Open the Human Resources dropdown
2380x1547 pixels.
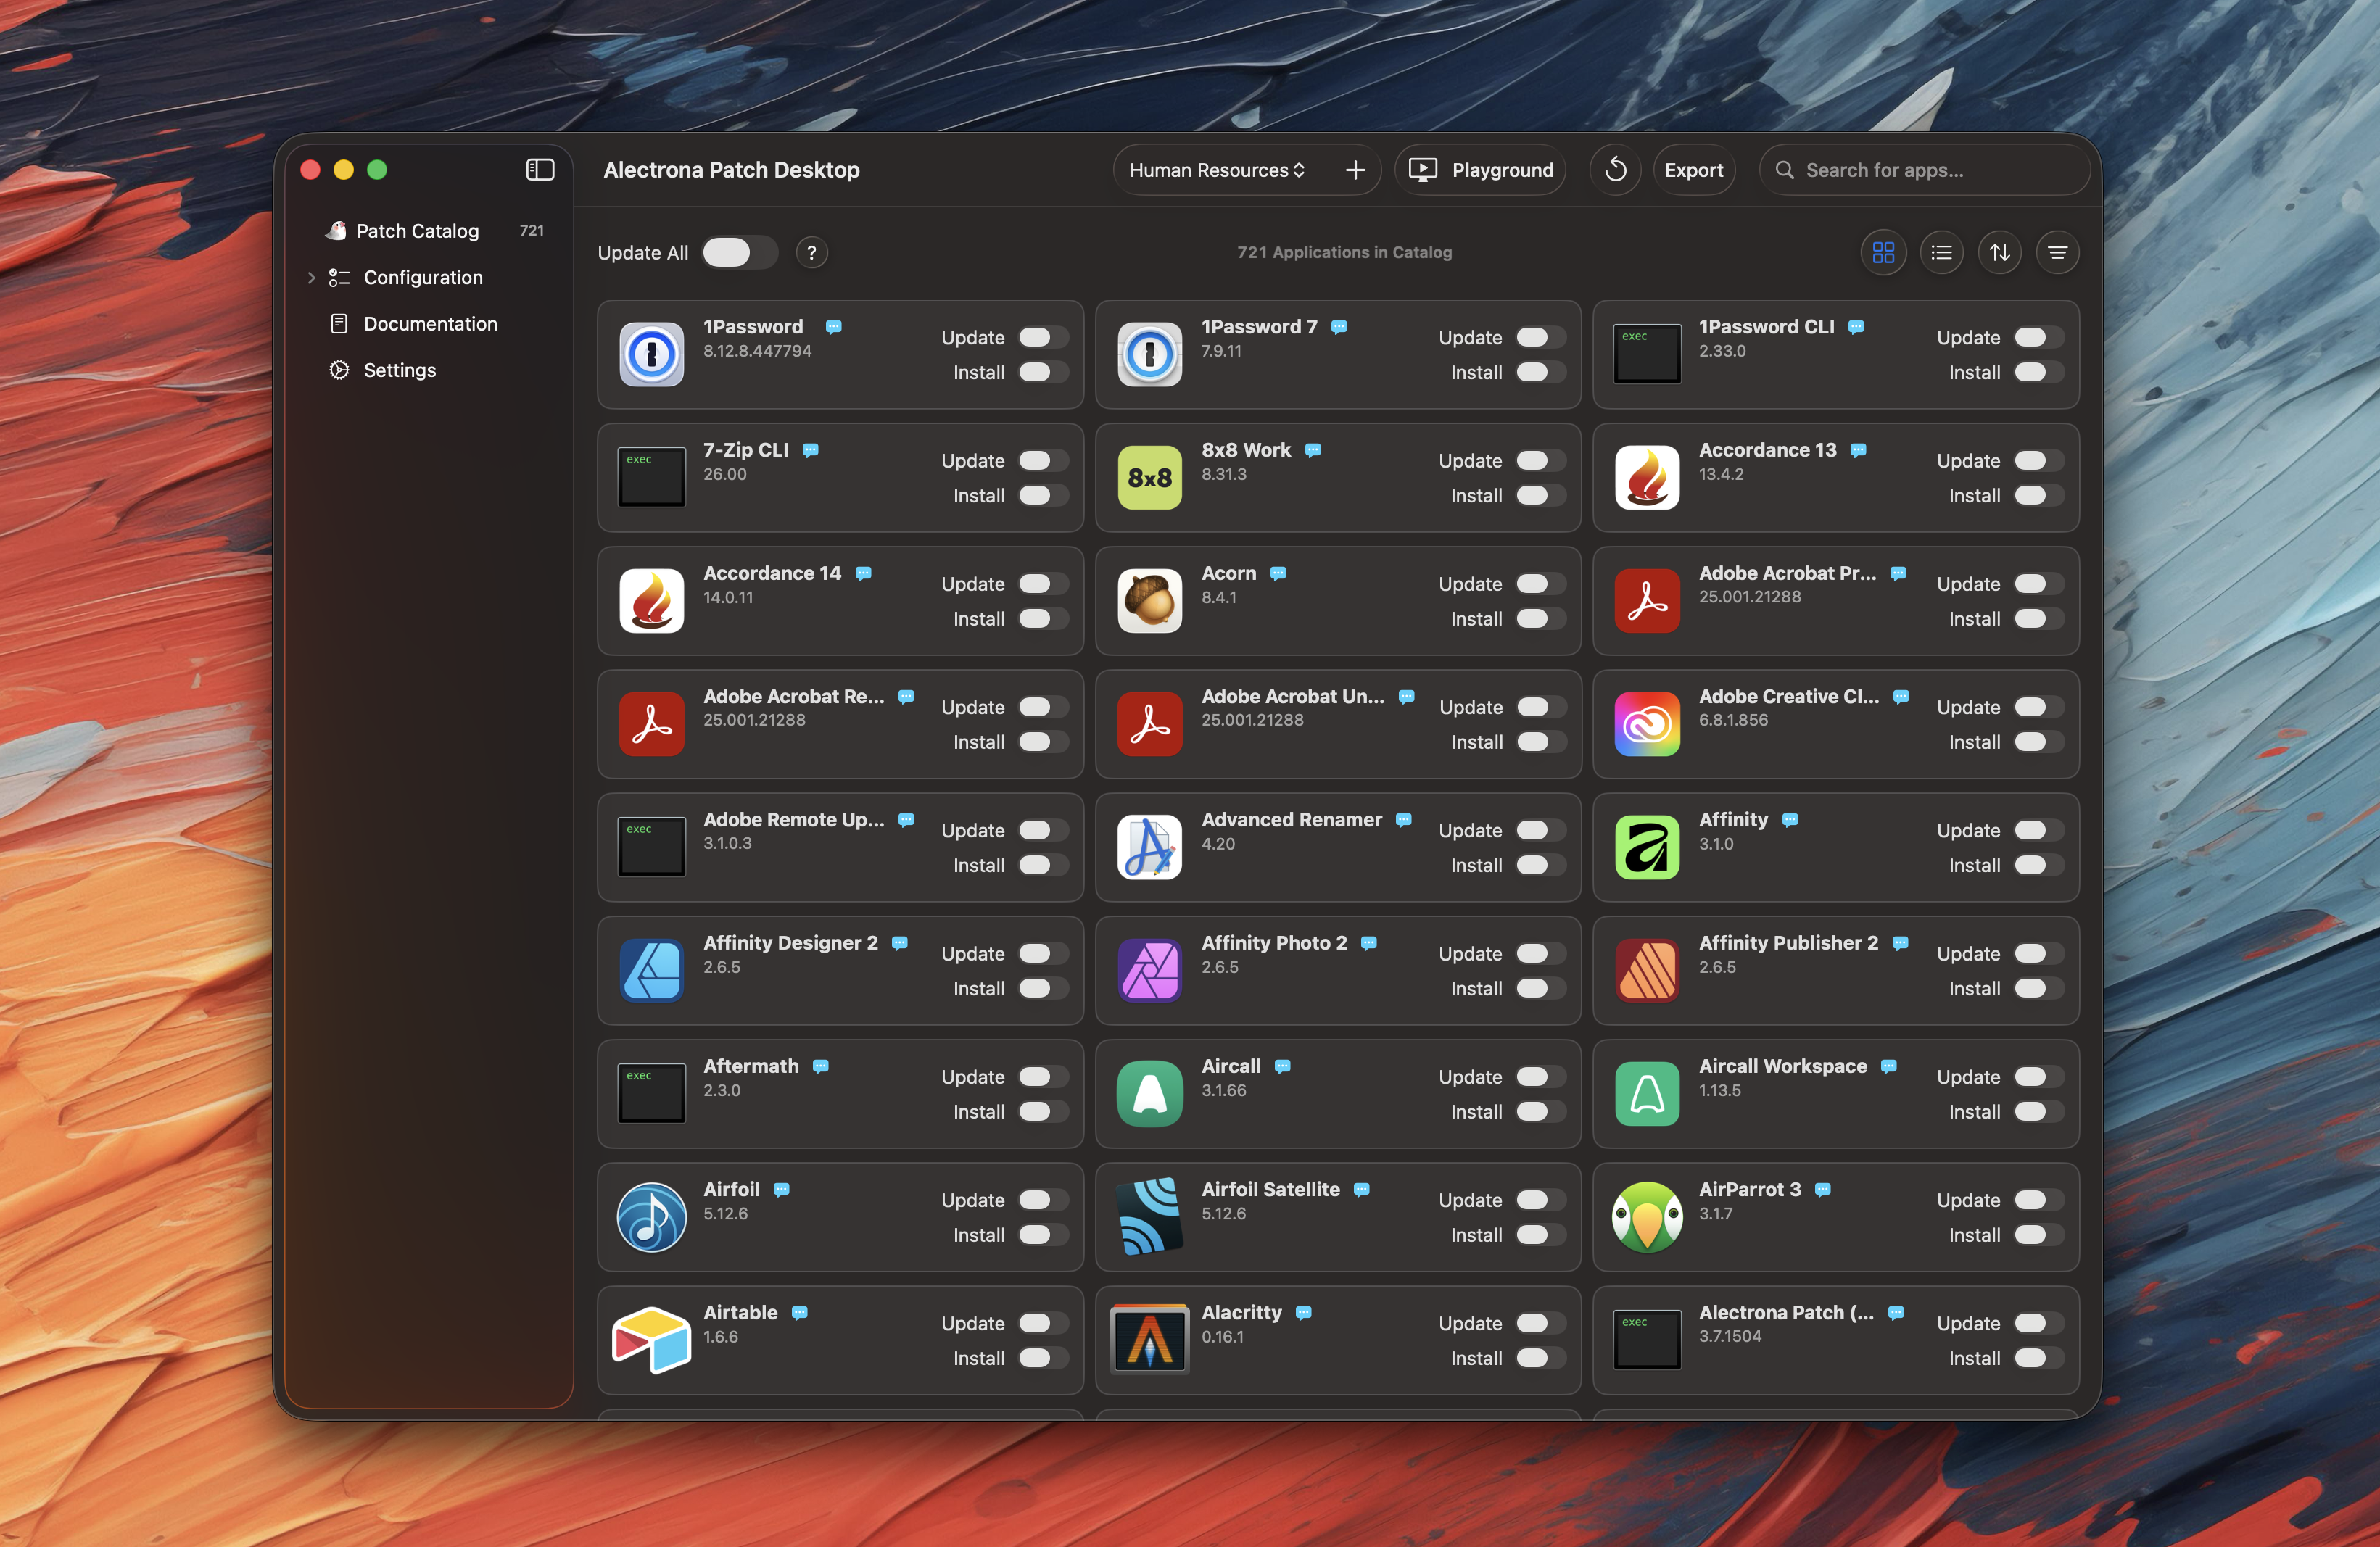click(1217, 170)
